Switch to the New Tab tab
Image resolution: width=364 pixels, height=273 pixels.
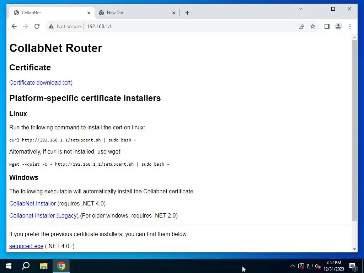coord(137,13)
